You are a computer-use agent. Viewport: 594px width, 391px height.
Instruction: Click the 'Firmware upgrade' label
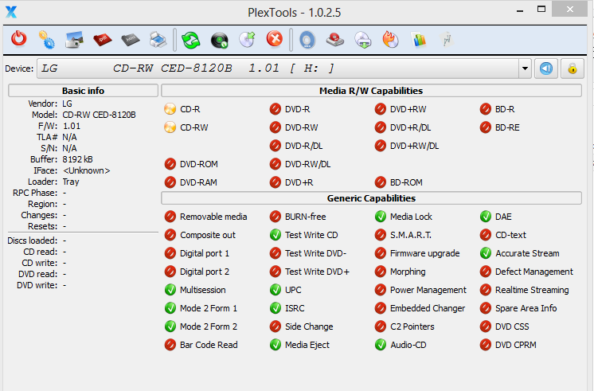pos(425,253)
